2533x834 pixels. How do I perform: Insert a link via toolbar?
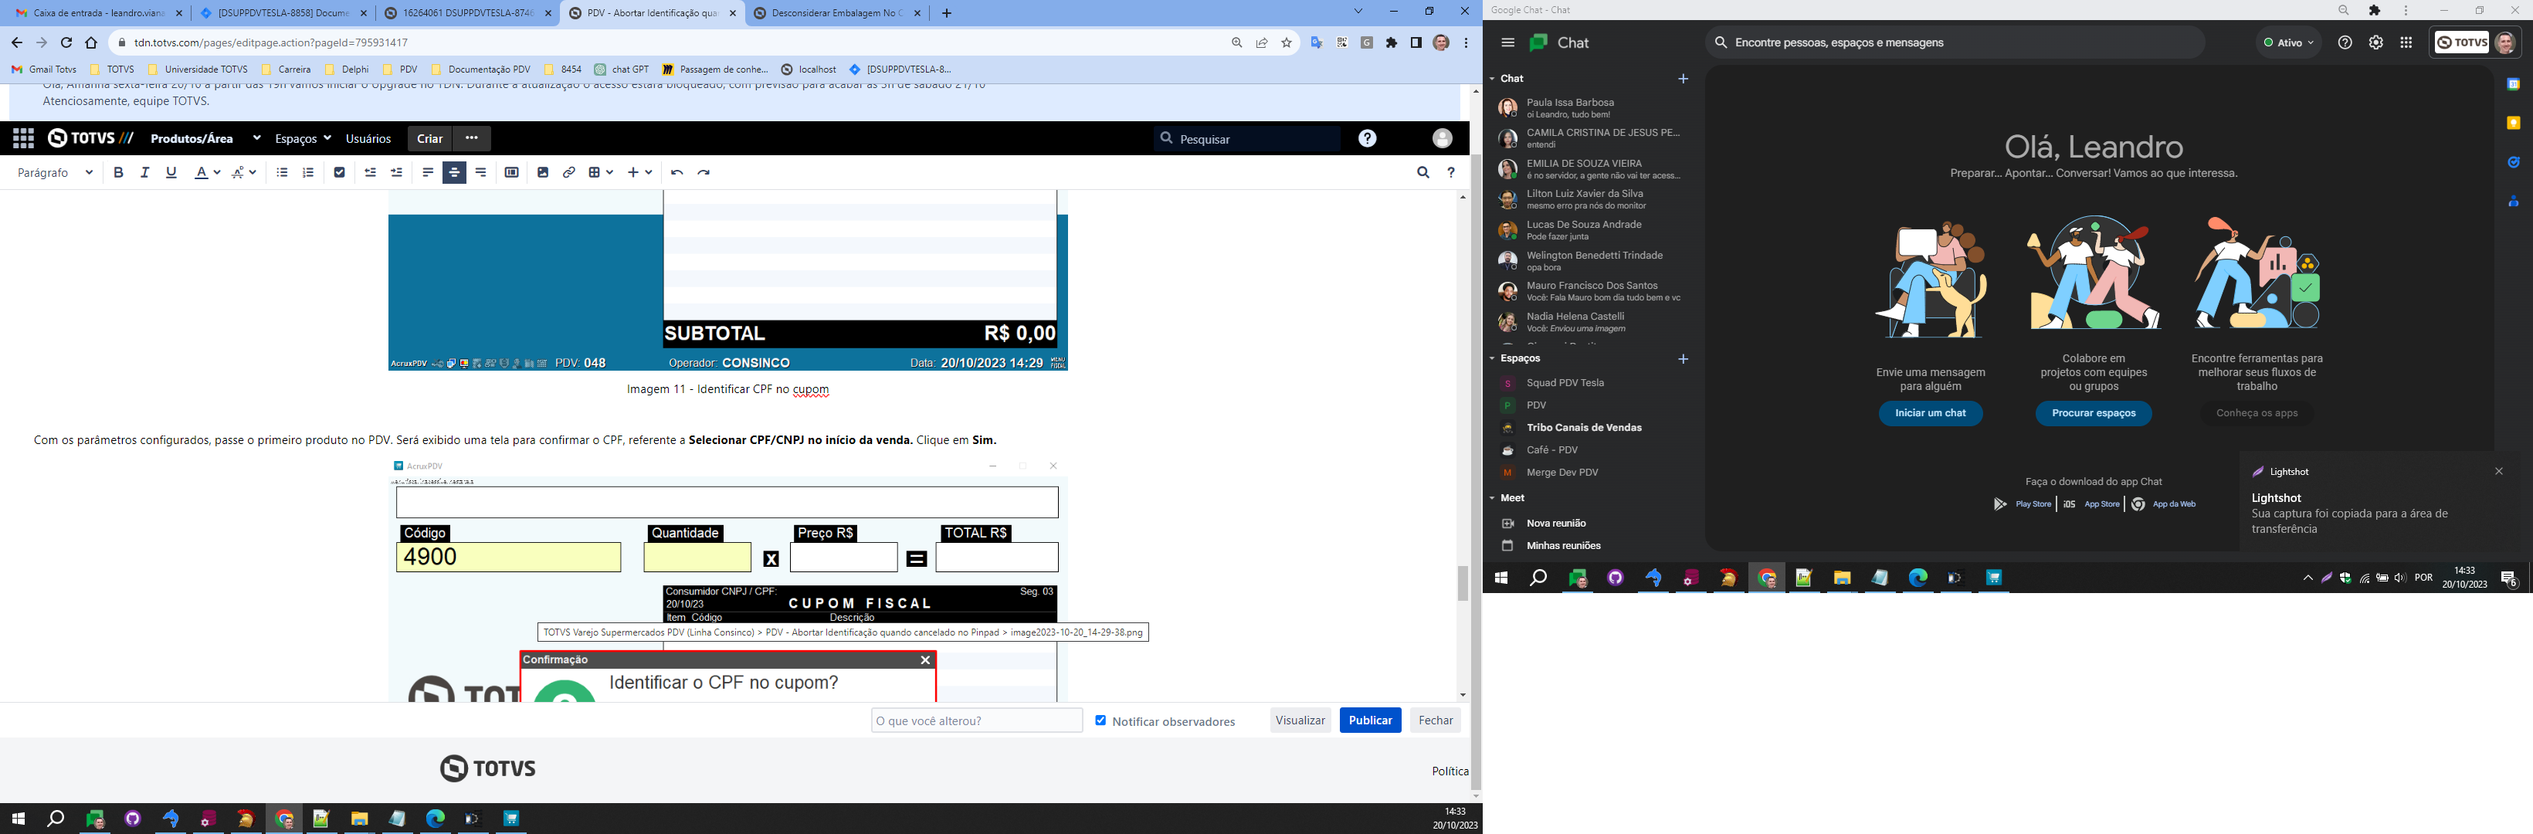point(568,172)
